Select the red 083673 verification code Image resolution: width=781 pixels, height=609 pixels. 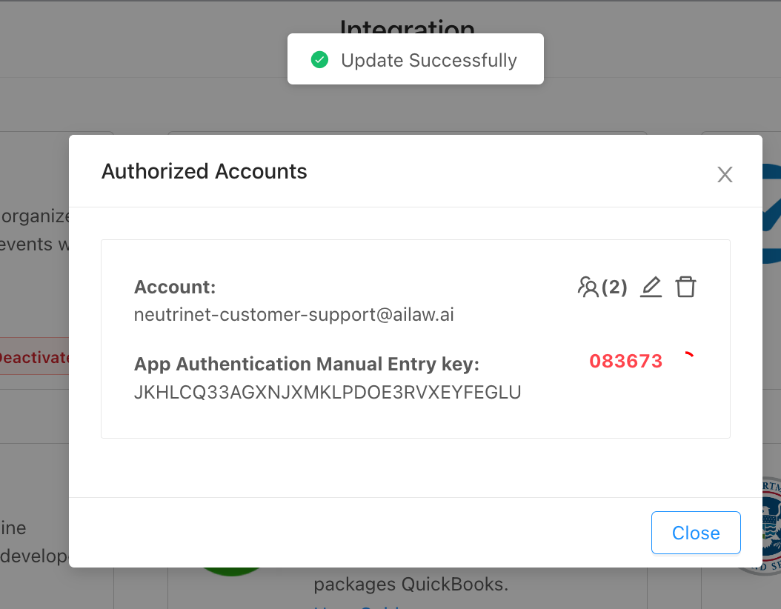coord(625,361)
